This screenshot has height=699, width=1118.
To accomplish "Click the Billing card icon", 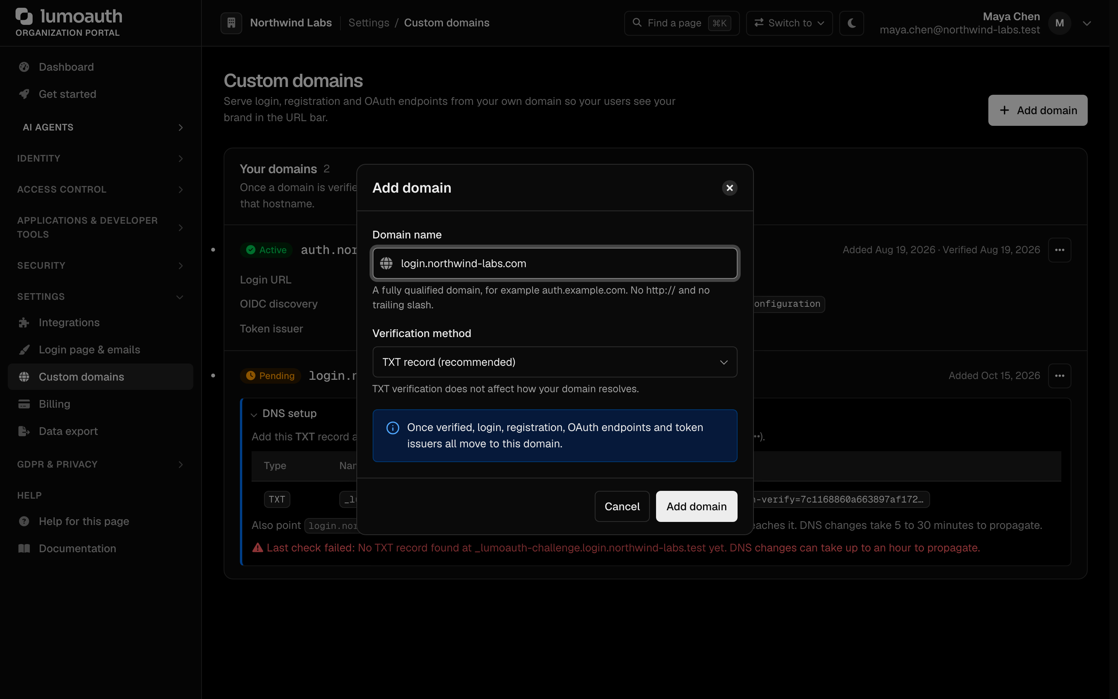I will [24, 404].
